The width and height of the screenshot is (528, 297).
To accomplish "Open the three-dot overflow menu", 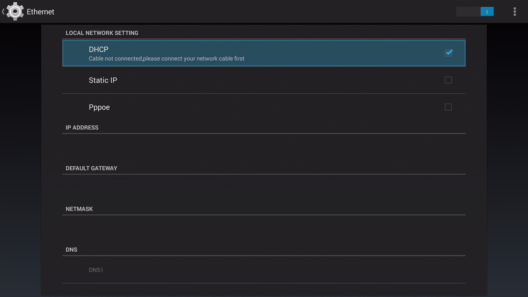I will [515, 12].
